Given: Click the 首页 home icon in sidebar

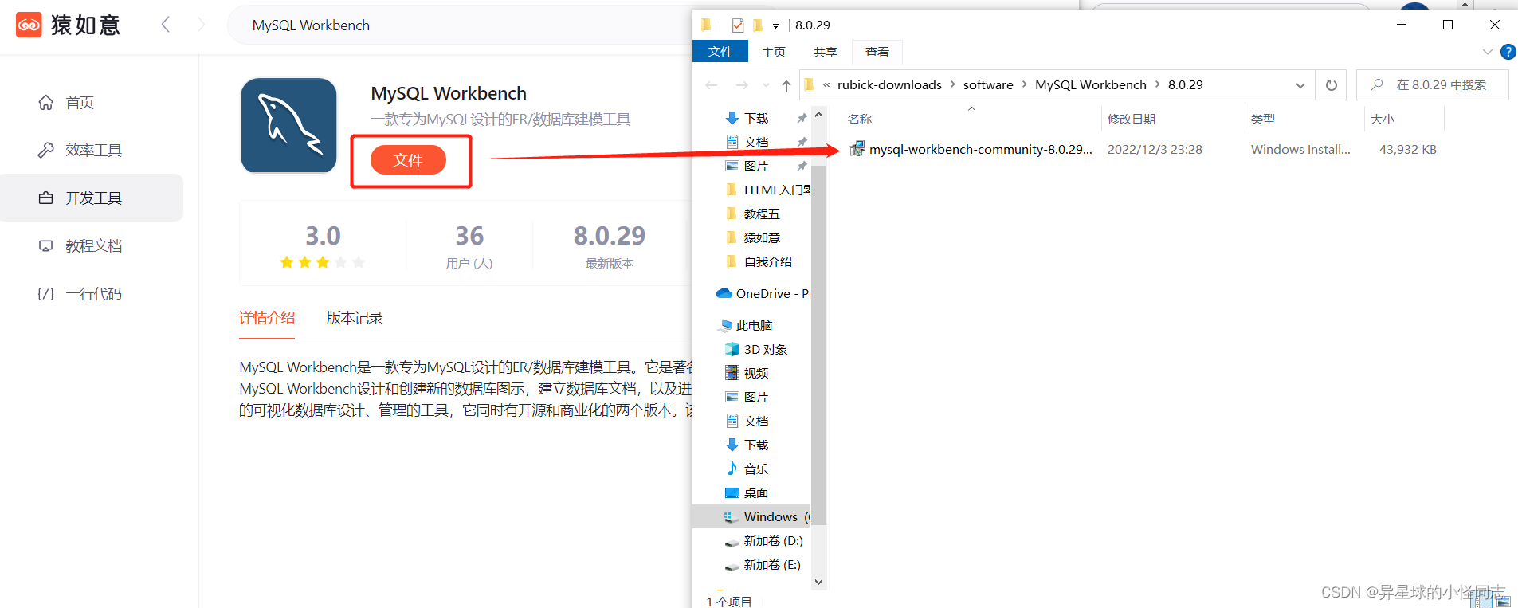Looking at the screenshot, I should click(x=46, y=102).
